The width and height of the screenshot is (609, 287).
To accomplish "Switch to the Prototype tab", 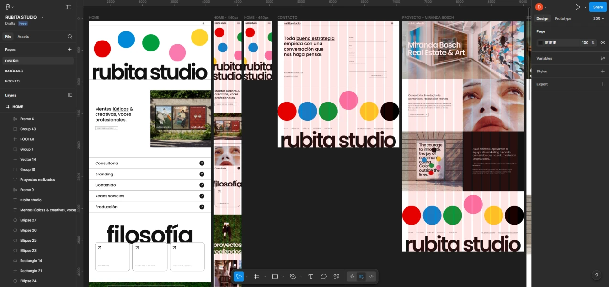I will (563, 19).
